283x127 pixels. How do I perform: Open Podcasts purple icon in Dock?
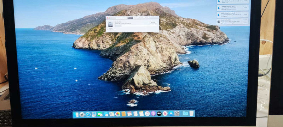153,114
